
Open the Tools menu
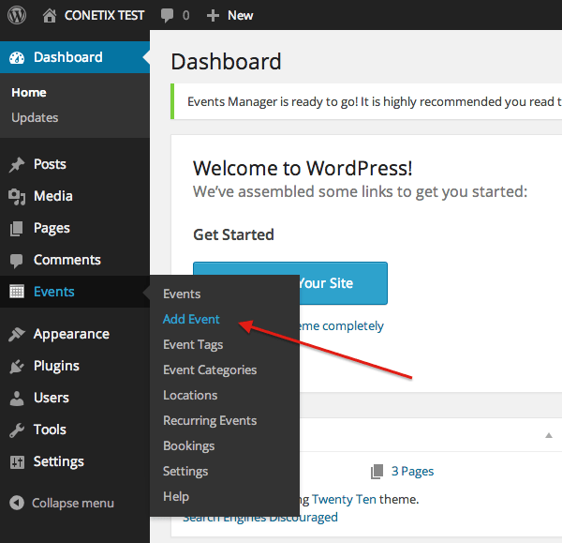(x=50, y=430)
